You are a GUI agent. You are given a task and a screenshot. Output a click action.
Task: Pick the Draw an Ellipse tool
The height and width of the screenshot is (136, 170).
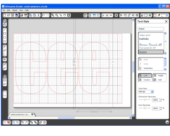pyautogui.click(x=5, y=41)
